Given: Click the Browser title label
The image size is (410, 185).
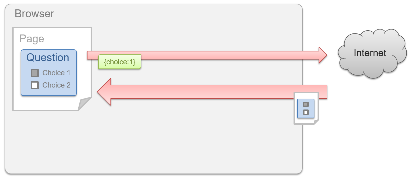Looking at the screenshot, I should click(34, 14).
